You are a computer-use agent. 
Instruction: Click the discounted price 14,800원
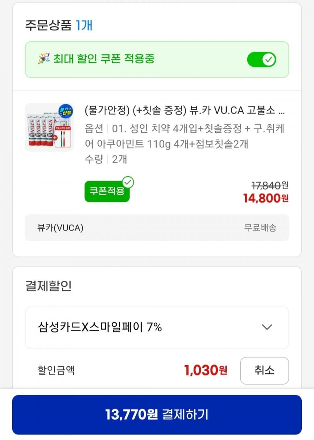pyautogui.click(x=266, y=198)
